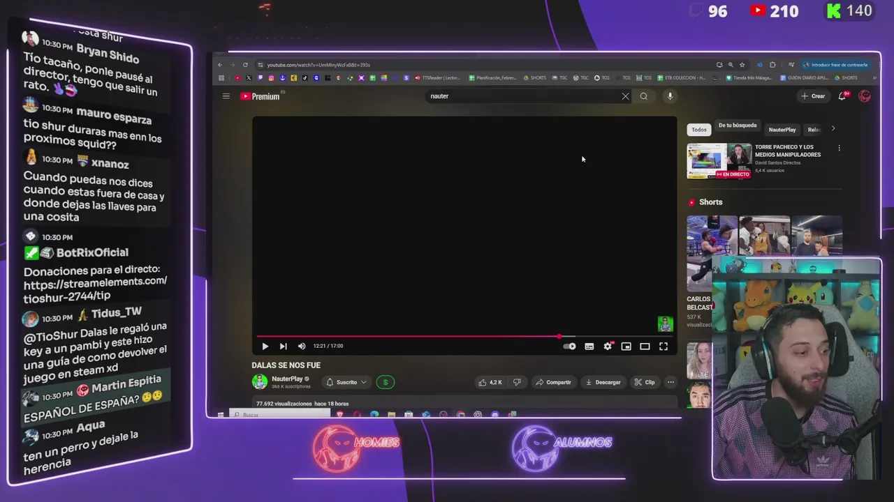Open the Windows Start button
Viewport: 894px width, 502px height.
point(220,414)
